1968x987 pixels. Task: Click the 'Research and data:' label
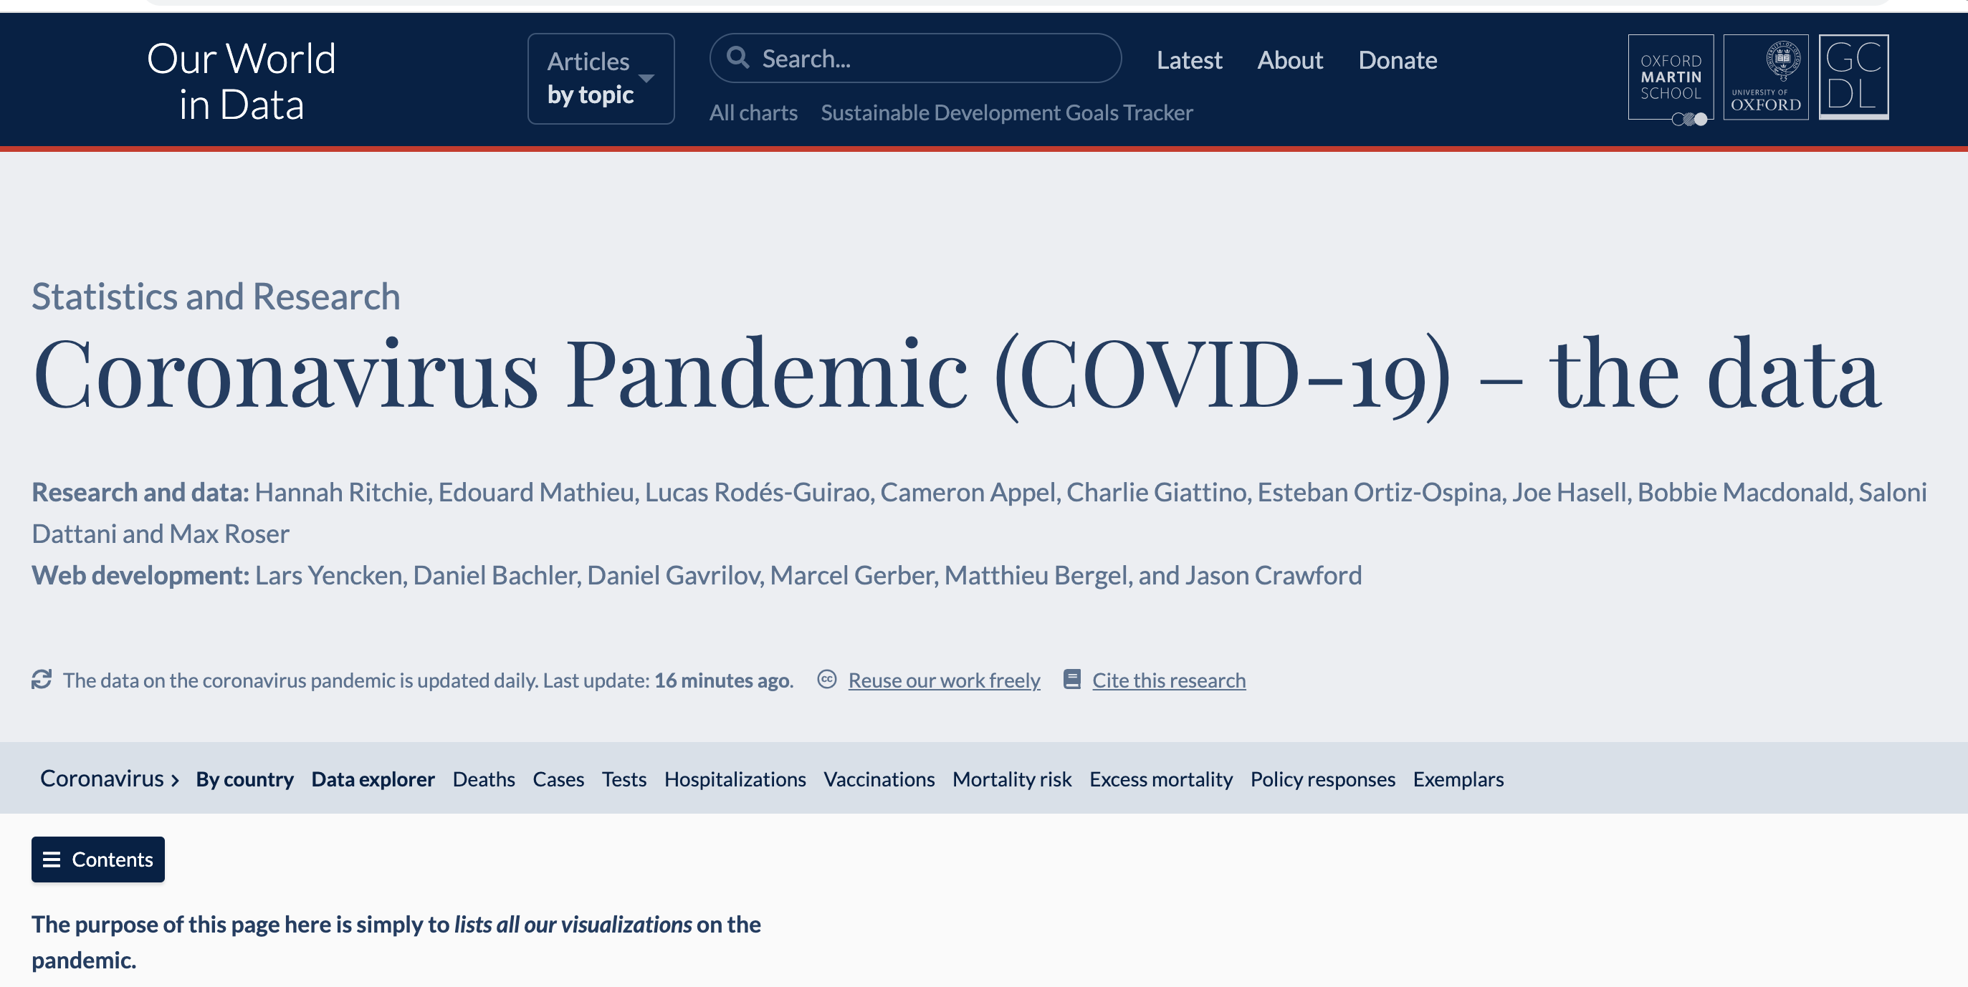140,492
